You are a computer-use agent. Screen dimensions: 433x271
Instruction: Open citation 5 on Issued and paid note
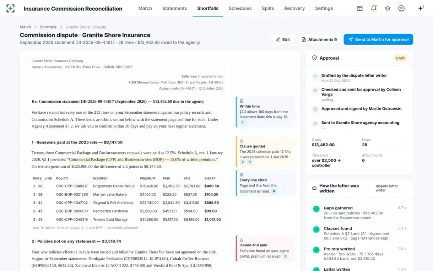pyautogui.click(x=285, y=256)
